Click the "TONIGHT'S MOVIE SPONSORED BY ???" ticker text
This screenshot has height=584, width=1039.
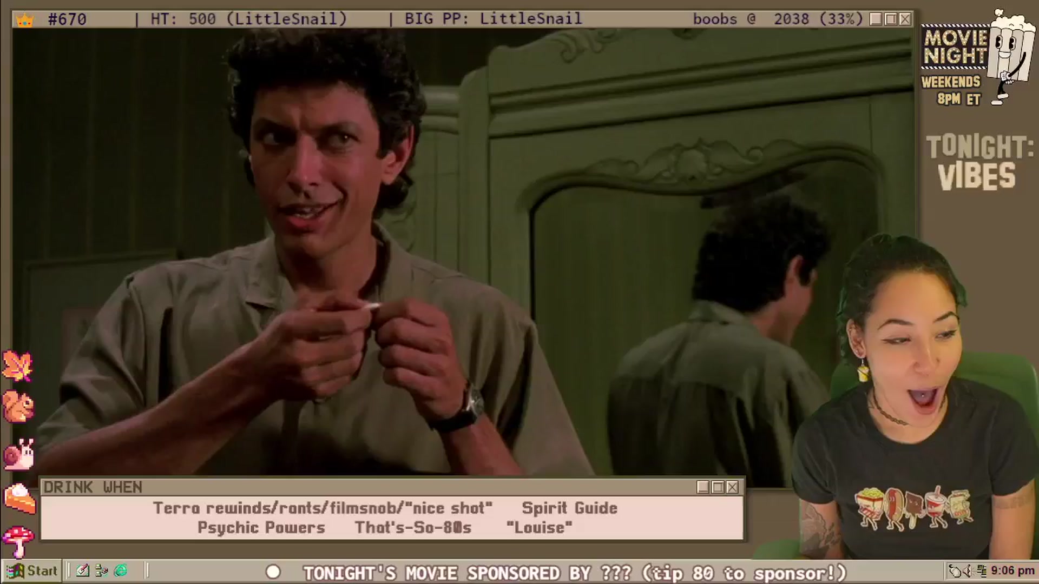tap(467, 573)
